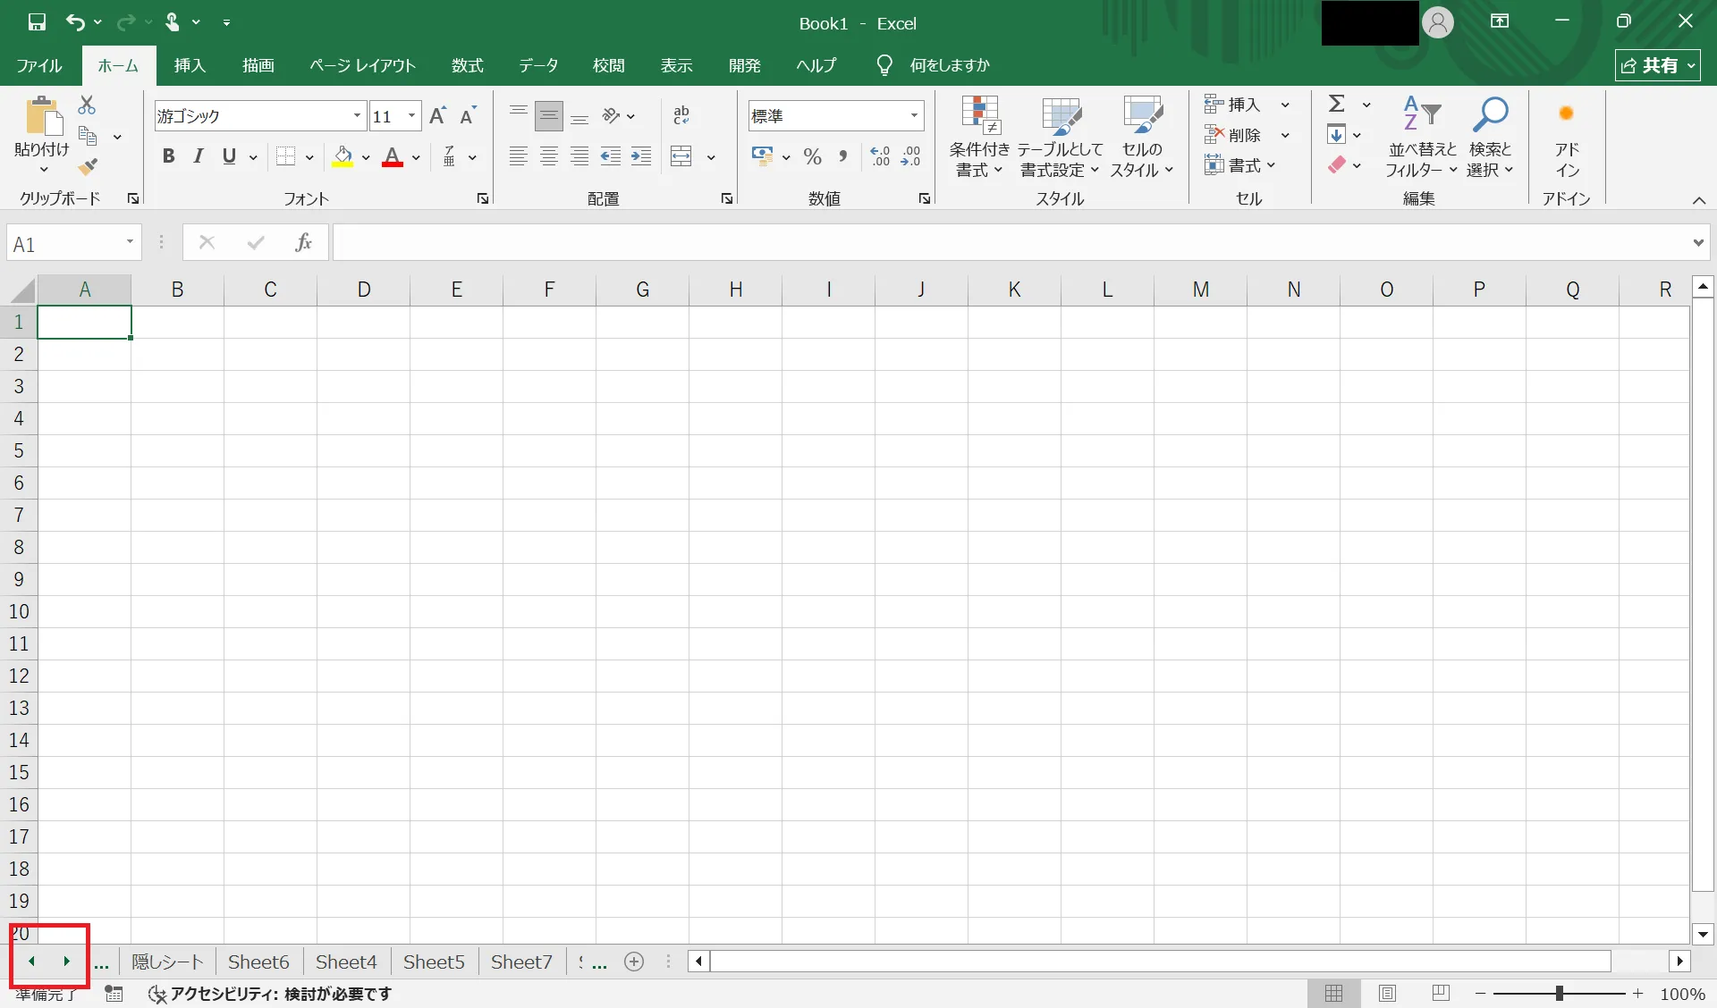Select the Sheet4 sheet tab
The height and width of the screenshot is (1008, 1717).
346,962
